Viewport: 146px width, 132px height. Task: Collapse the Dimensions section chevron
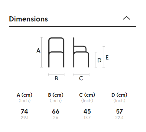tap(126, 18)
